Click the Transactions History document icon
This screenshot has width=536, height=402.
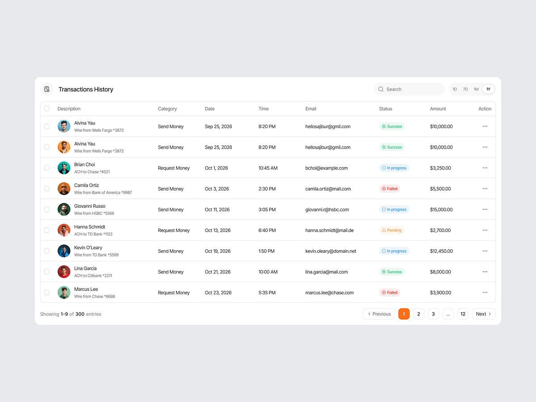pyautogui.click(x=47, y=89)
